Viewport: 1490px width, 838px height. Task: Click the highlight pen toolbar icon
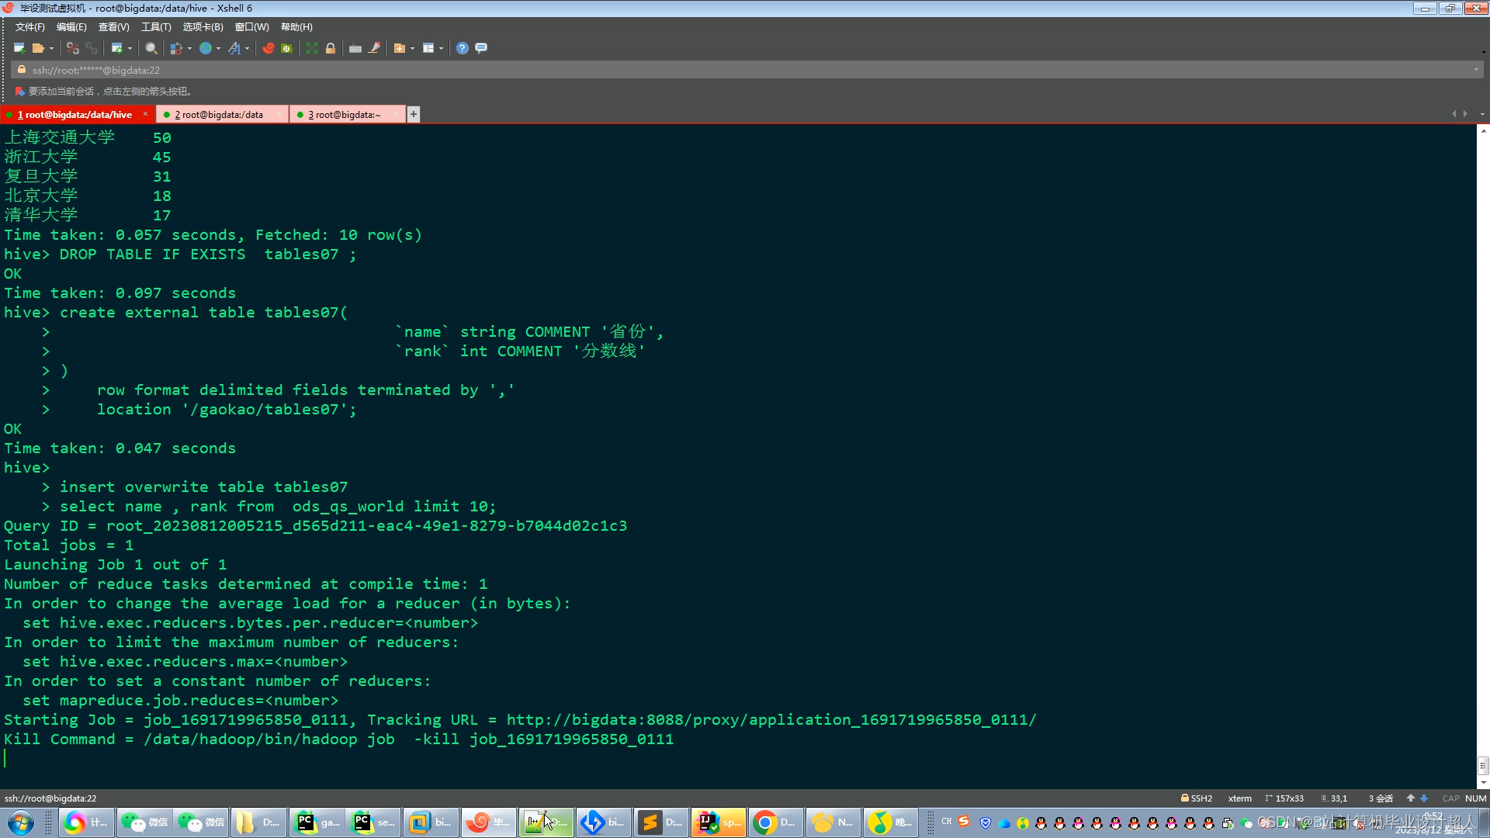point(375,48)
